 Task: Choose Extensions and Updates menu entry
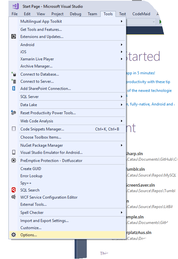click(68, 36)
